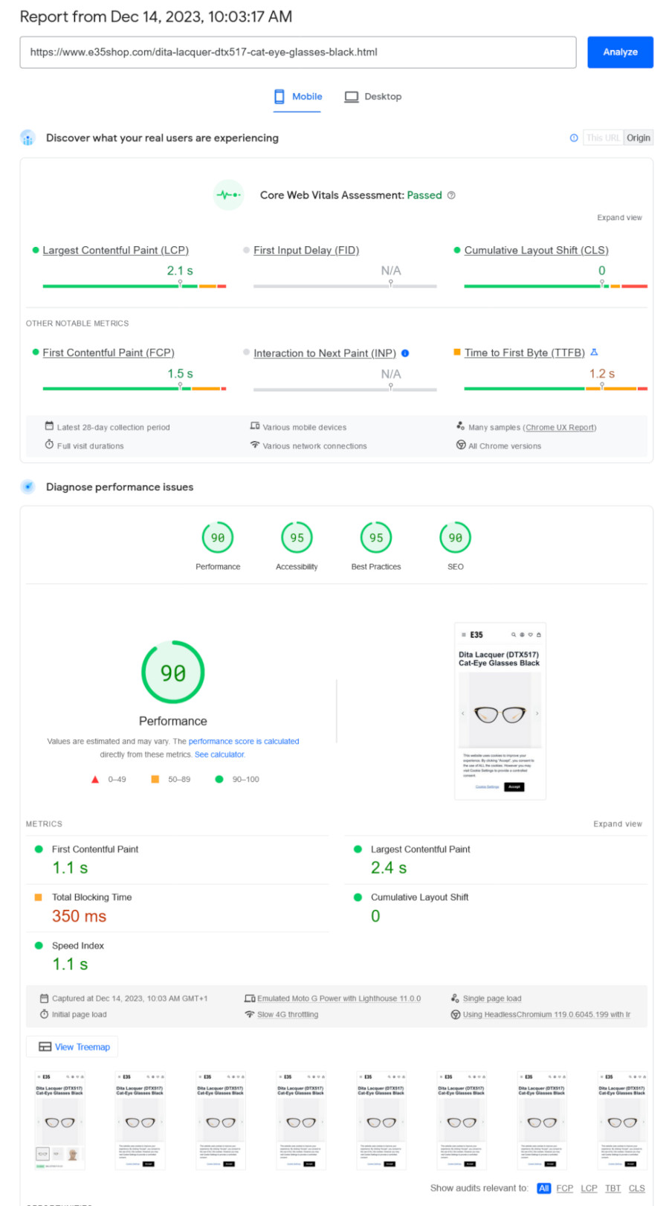Click the large Performance 90 gauge
This screenshot has width=669, height=1206.
coord(173,673)
